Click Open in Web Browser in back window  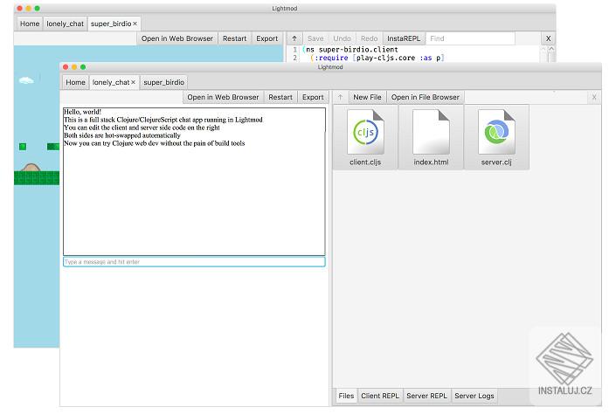coord(177,38)
